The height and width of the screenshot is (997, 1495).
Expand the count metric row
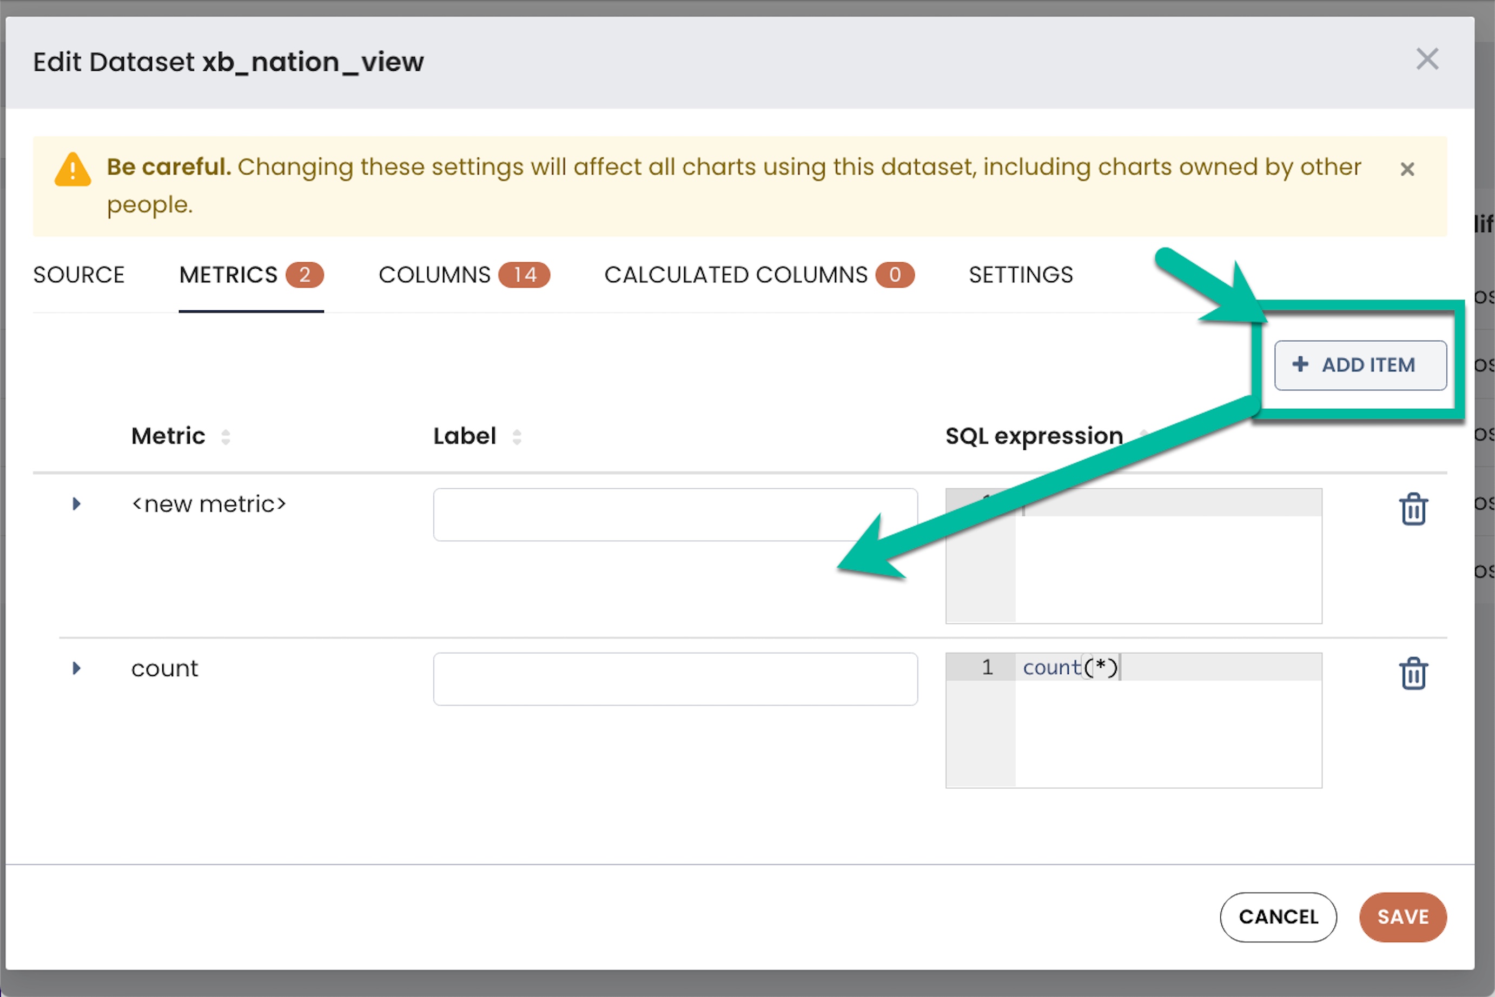76,668
